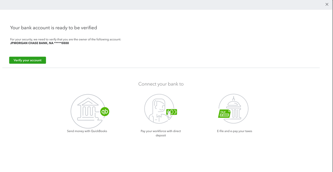Click the word QuickBooks in the first caption
Screen dimensions: 333x172
[x=98, y=131]
